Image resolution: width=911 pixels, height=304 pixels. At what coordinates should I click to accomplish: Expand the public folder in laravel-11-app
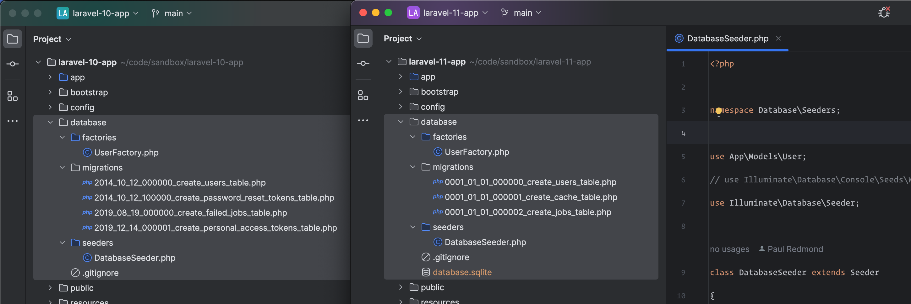coord(400,287)
